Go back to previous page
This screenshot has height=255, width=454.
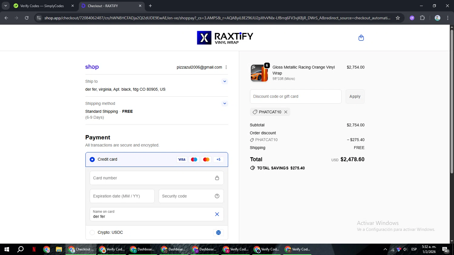[x=6, y=18]
